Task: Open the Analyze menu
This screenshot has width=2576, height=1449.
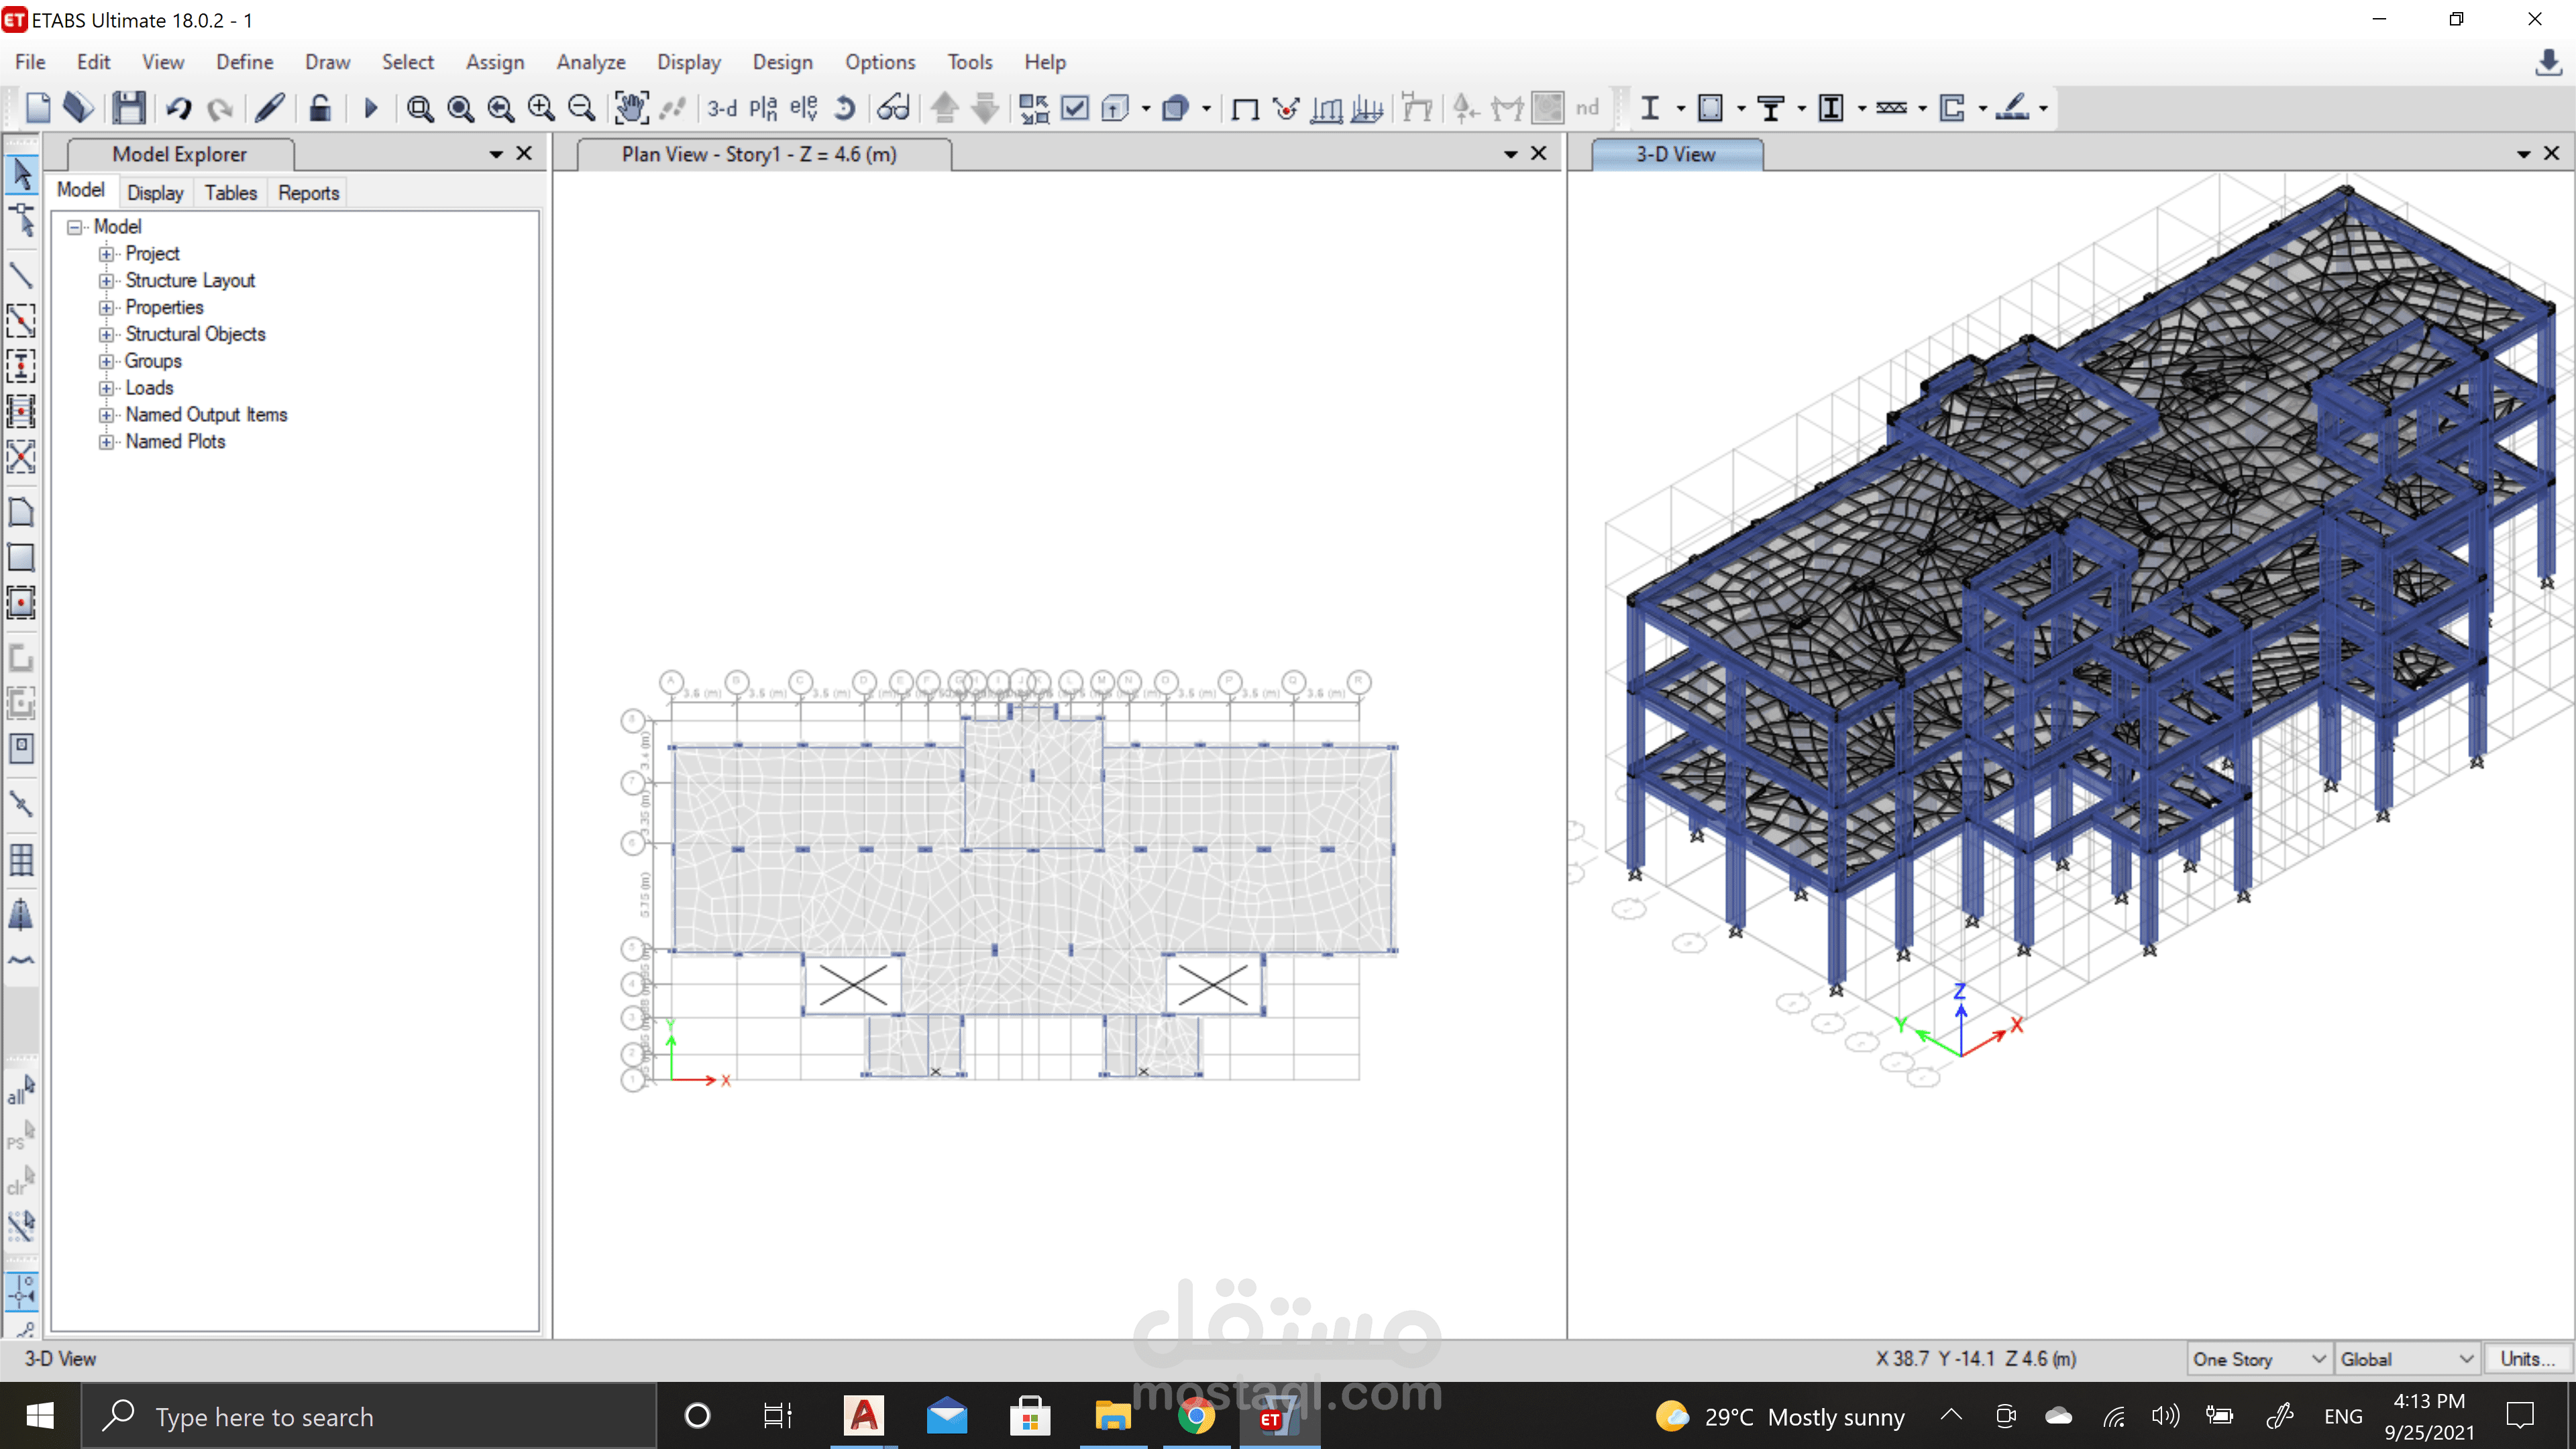Action: [x=590, y=62]
